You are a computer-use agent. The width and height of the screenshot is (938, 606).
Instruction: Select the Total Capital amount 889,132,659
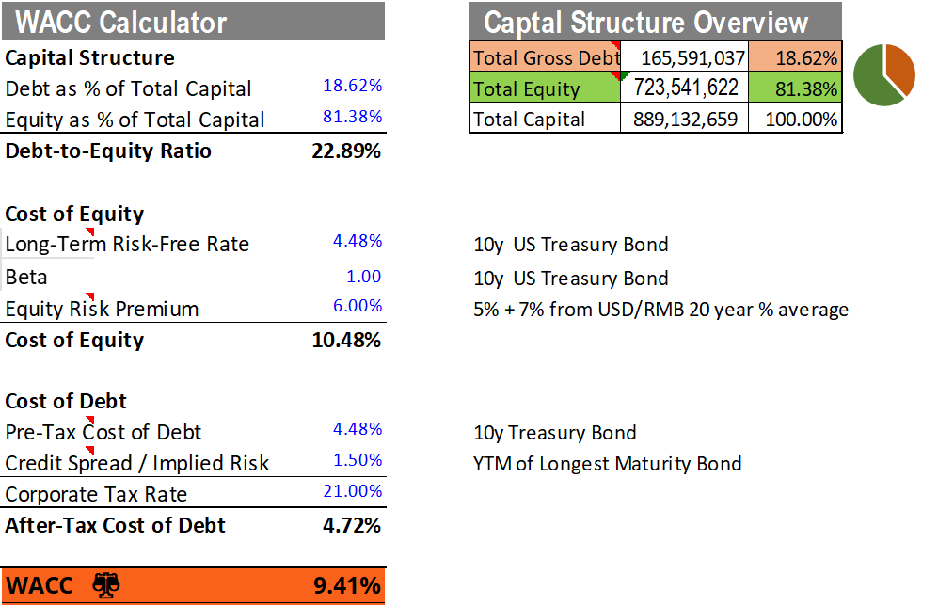[685, 119]
